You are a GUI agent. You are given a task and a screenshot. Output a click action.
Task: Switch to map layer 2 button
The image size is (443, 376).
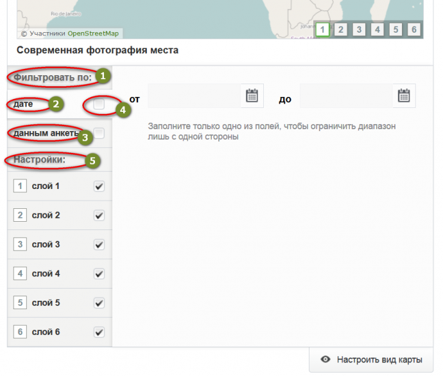click(x=341, y=30)
